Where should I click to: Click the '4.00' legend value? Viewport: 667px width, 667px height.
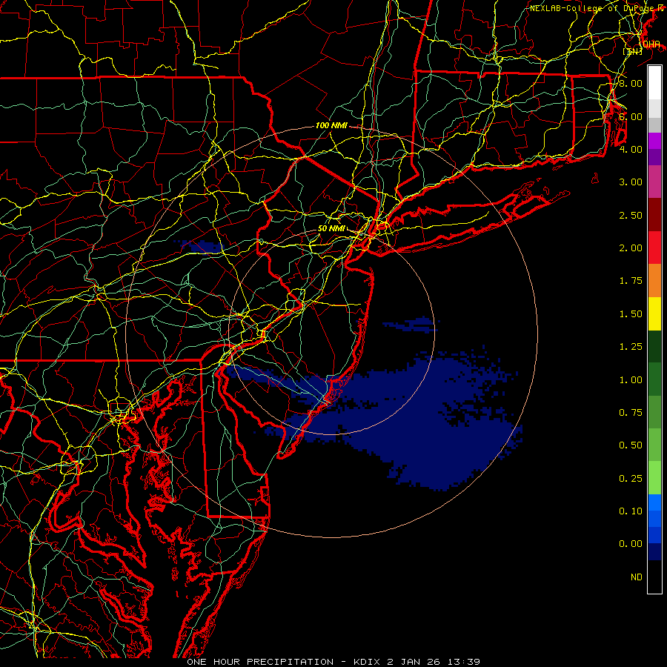pyautogui.click(x=631, y=149)
